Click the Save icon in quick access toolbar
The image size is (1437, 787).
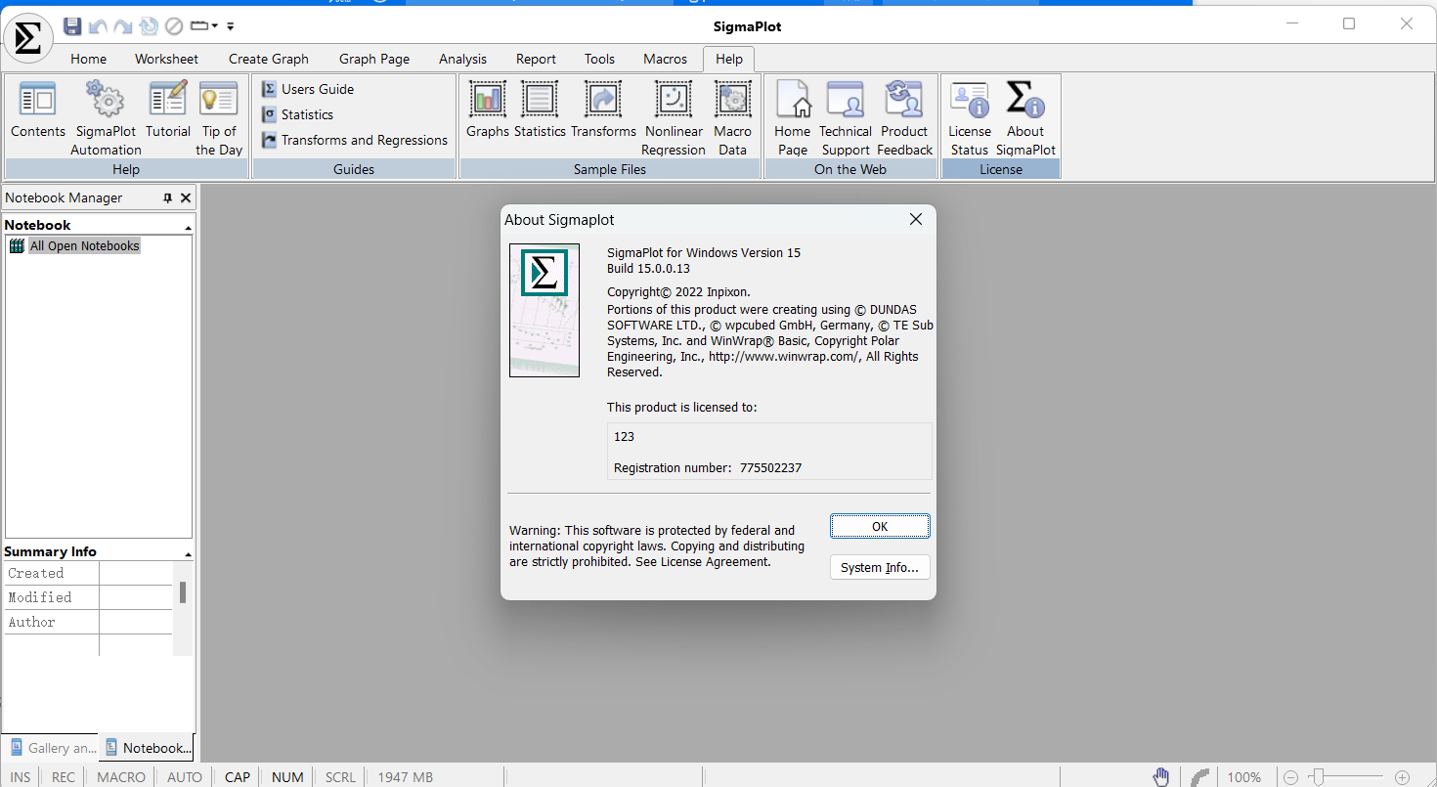click(x=72, y=26)
